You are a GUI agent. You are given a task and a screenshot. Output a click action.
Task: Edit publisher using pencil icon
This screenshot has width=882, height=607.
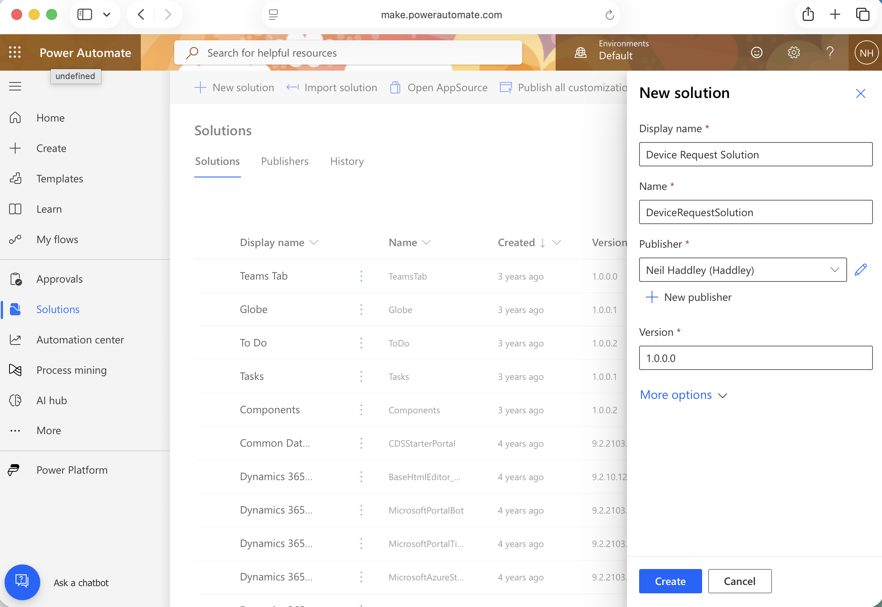(861, 270)
